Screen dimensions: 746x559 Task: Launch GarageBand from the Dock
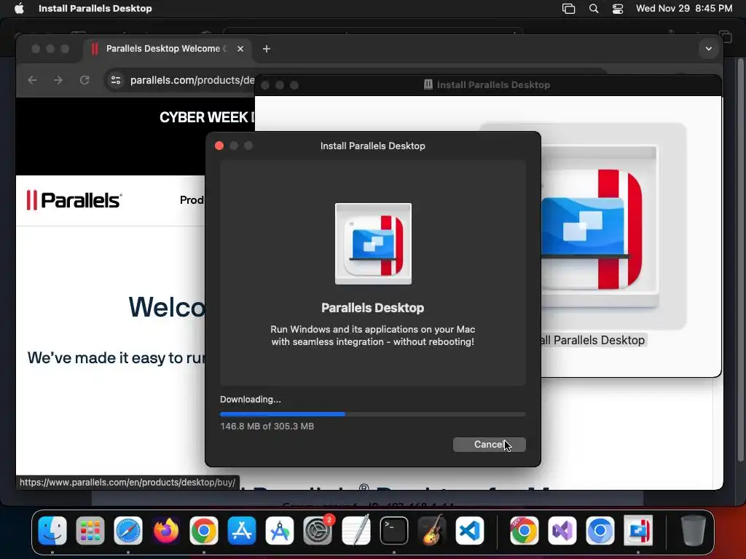point(431,530)
